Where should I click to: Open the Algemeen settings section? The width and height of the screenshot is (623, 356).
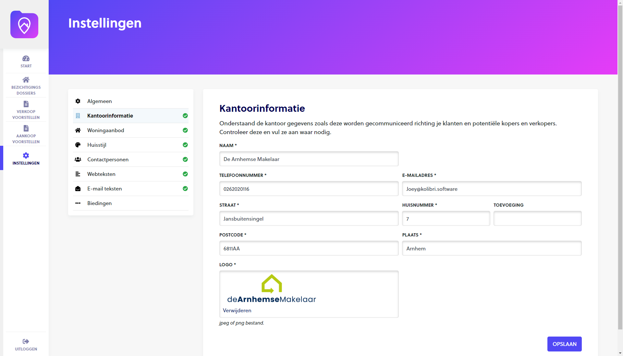coord(131,101)
